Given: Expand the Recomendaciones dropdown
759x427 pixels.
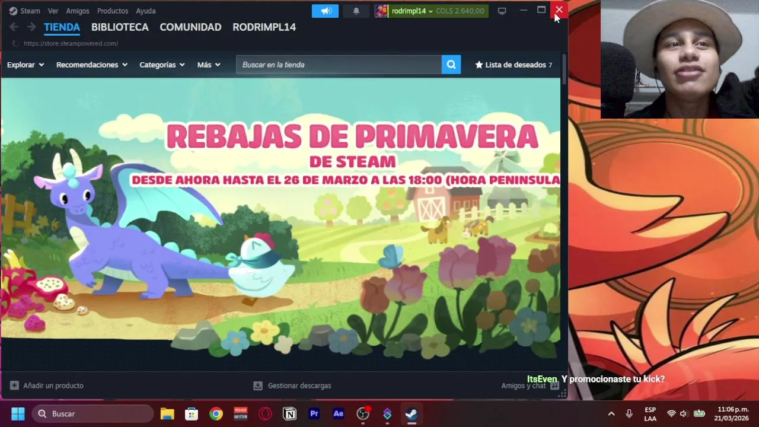Looking at the screenshot, I should click(92, 65).
